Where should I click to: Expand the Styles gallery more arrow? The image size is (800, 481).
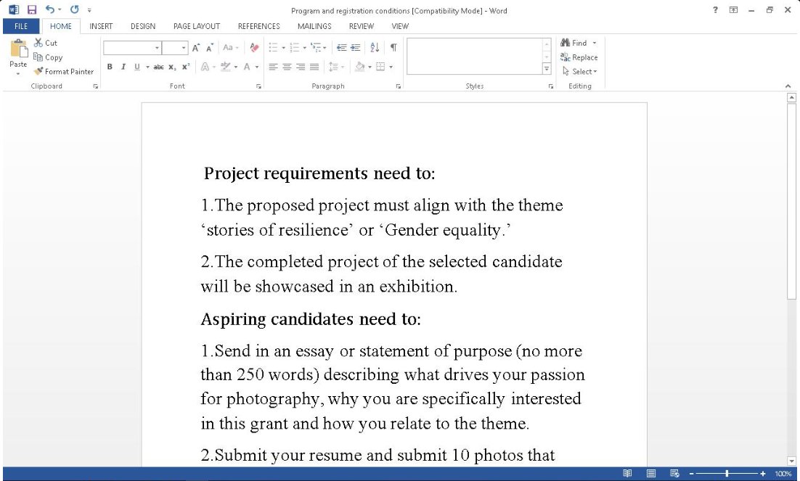pos(547,69)
